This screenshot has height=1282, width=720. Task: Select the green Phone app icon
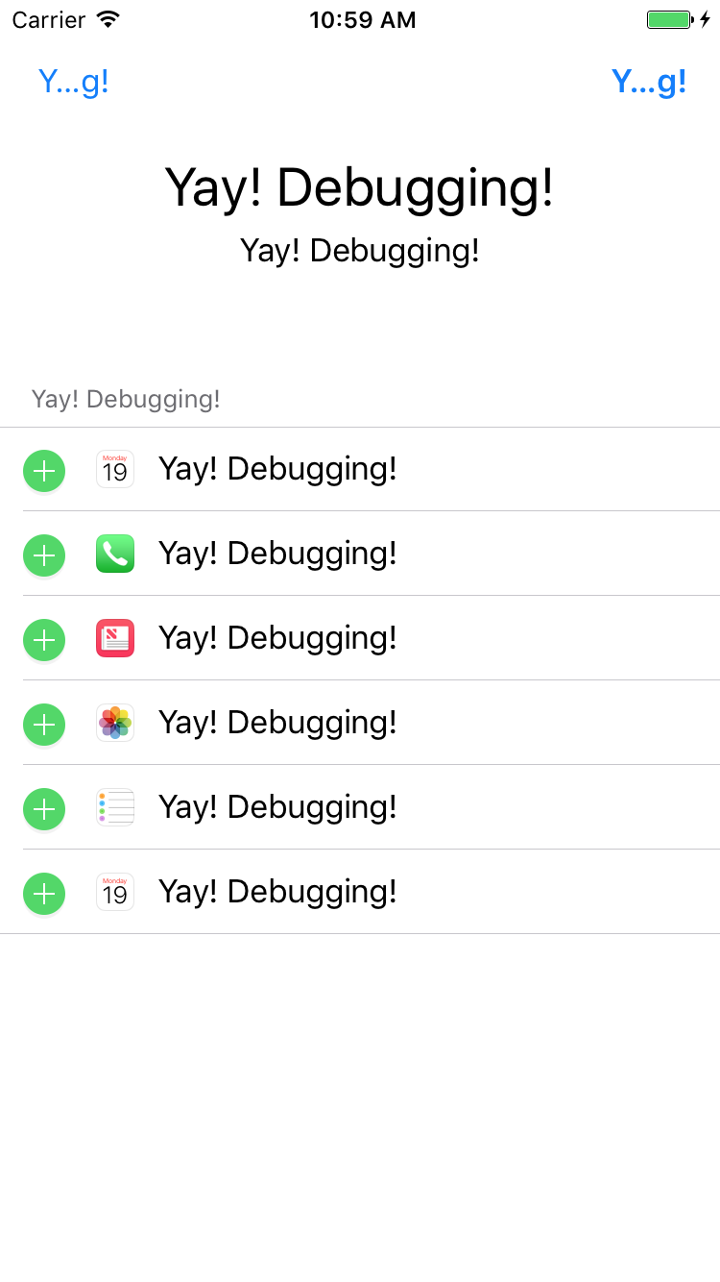[x=114, y=554]
